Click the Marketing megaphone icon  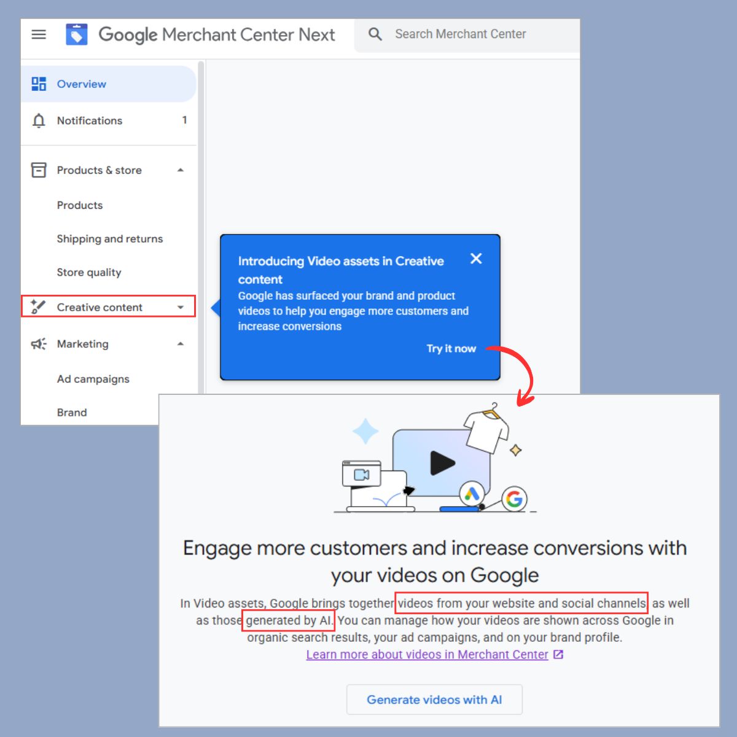(x=38, y=344)
